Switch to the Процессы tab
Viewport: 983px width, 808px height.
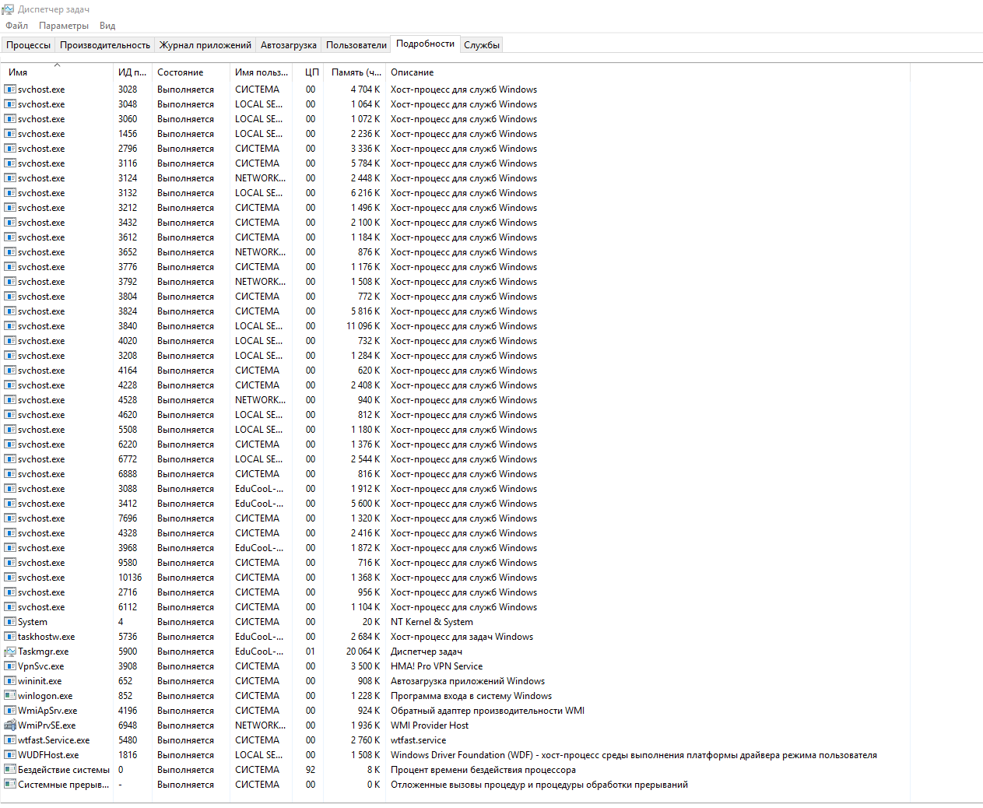[x=29, y=45]
